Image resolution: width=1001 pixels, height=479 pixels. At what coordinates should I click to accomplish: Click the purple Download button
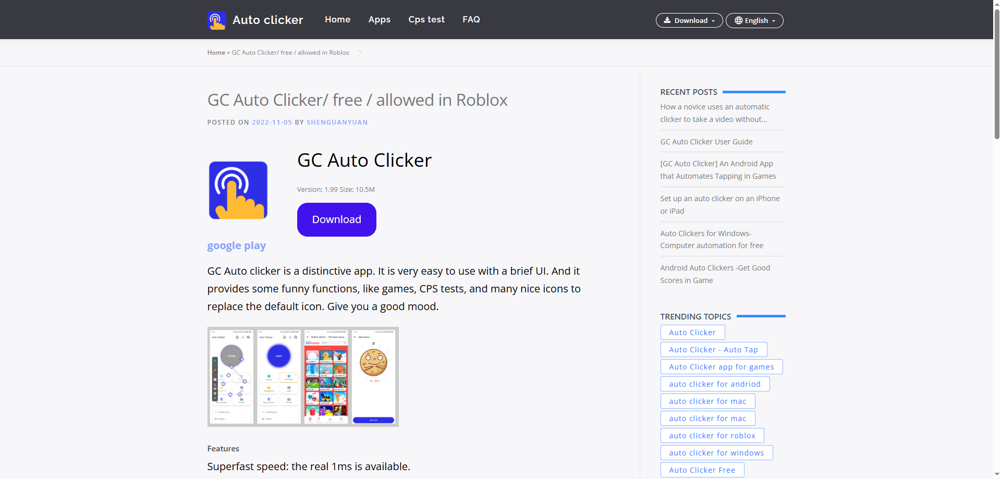tap(336, 219)
